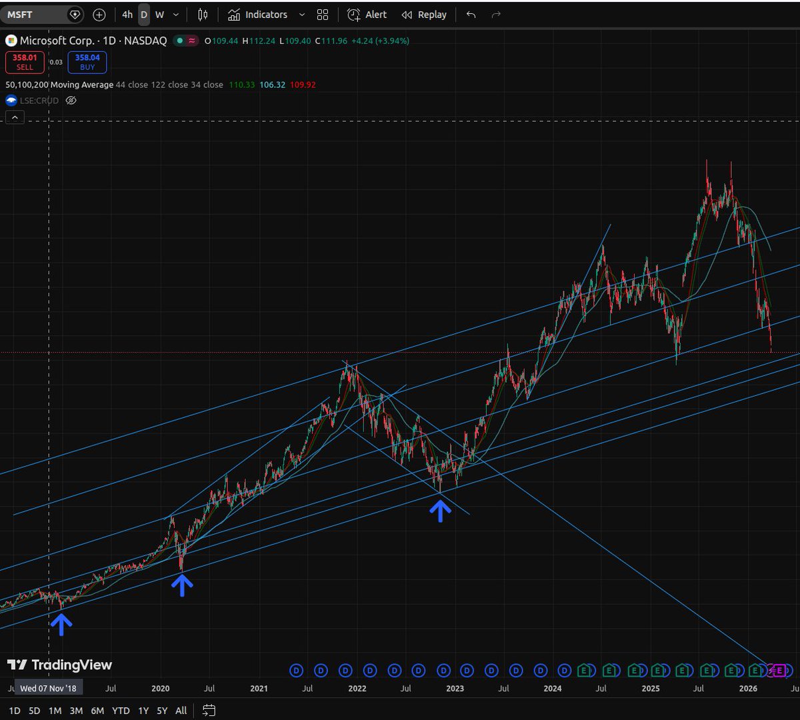Image resolution: width=800 pixels, height=720 pixels.
Task: Click the leftmost green earnings E marker
Action: tap(585, 670)
